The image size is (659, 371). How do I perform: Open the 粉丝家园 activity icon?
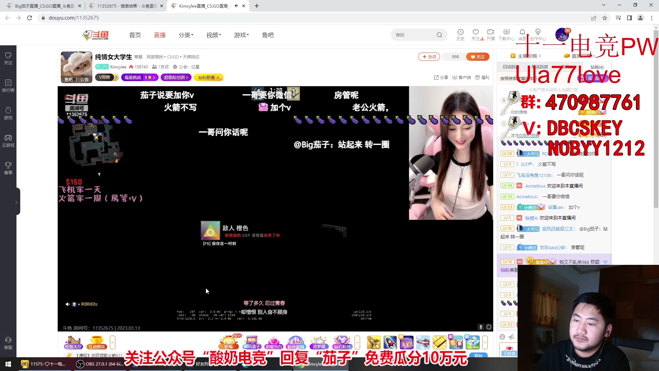(296, 342)
